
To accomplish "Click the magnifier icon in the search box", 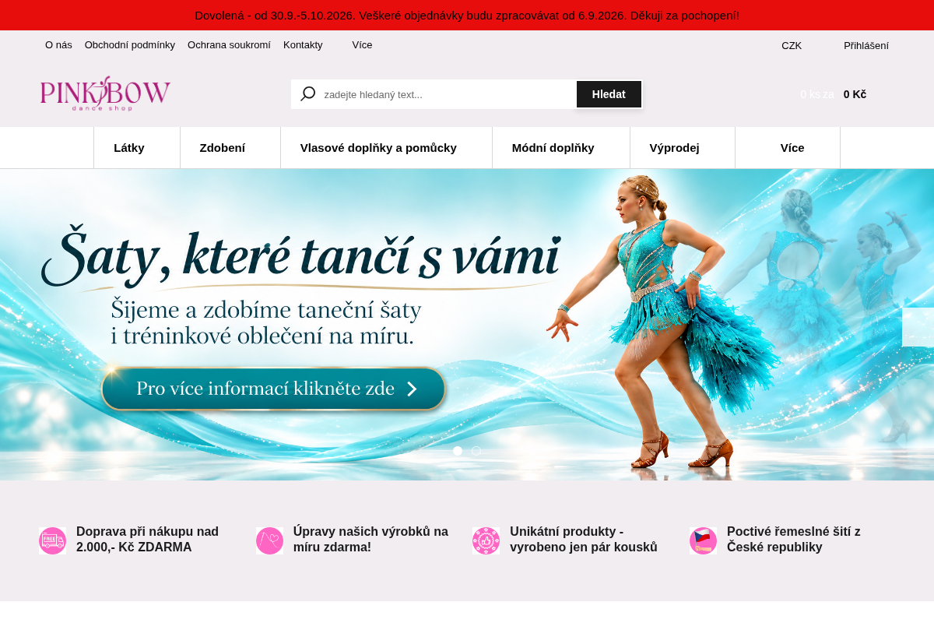I will click(308, 94).
